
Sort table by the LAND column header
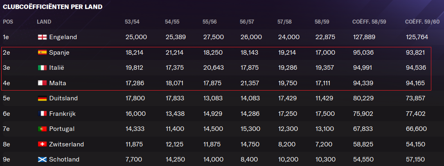[44, 22]
